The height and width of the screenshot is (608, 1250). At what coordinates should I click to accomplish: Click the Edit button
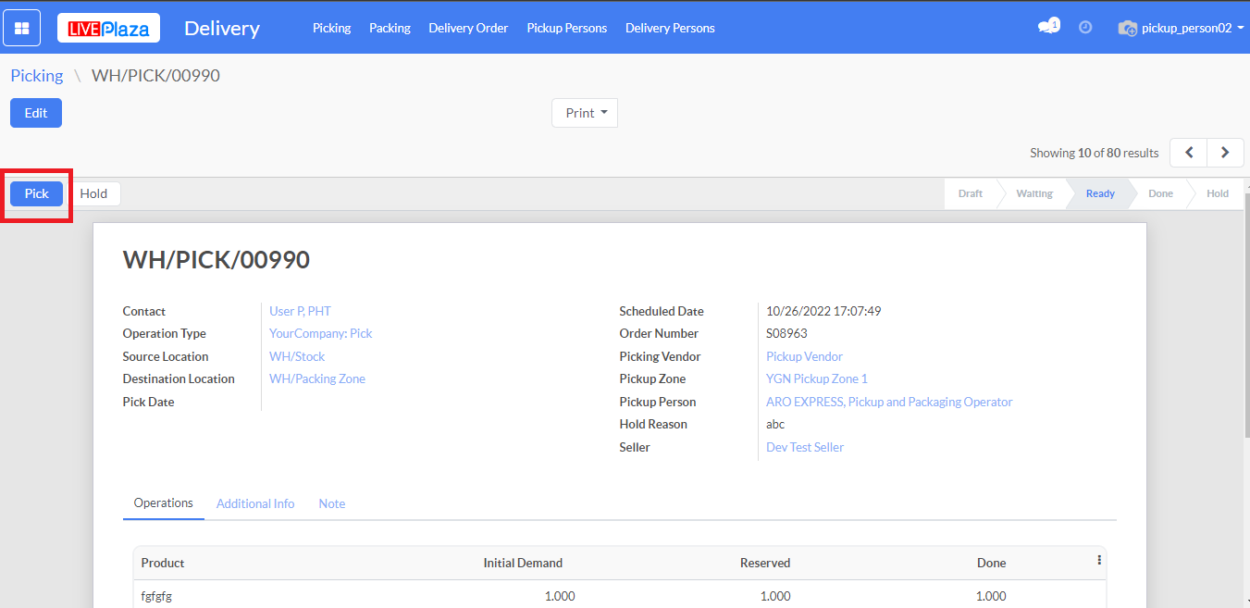point(36,113)
